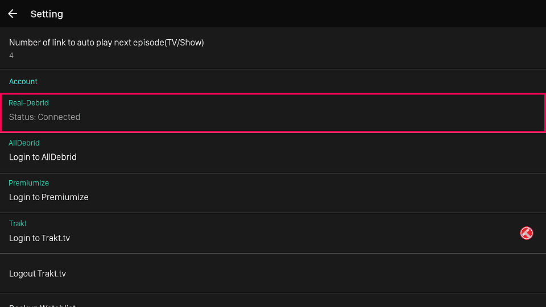The image size is (546, 307).
Task: Click the Account section header
Action: (x=23, y=81)
